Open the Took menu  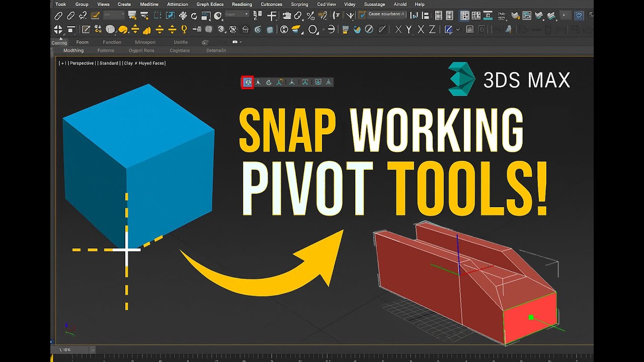coord(60,4)
